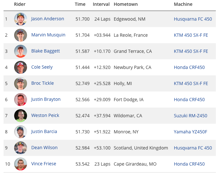The height and width of the screenshot is (173, 221).
Task: Open Dean Wilson's rider profile
Action: coord(44,148)
